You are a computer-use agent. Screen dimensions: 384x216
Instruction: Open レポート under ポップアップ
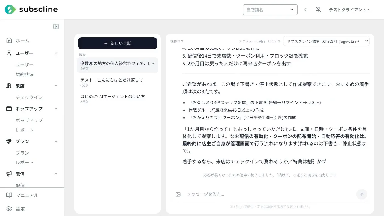click(x=25, y=130)
